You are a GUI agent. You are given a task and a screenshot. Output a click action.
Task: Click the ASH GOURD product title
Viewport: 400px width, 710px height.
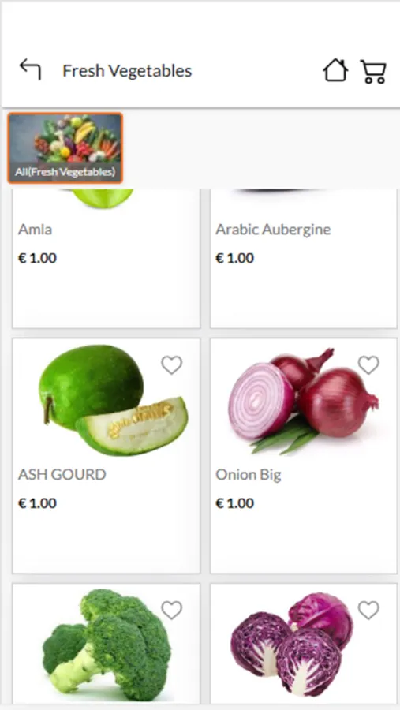62,475
